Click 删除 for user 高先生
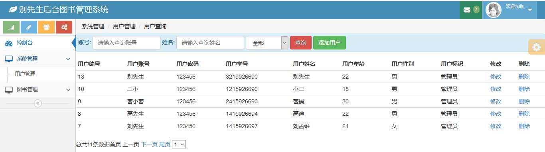The image size is (545, 152). tap(524, 114)
